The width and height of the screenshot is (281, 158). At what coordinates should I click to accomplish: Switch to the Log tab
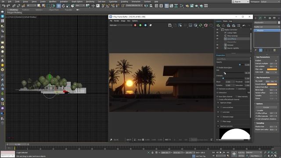click(231, 21)
